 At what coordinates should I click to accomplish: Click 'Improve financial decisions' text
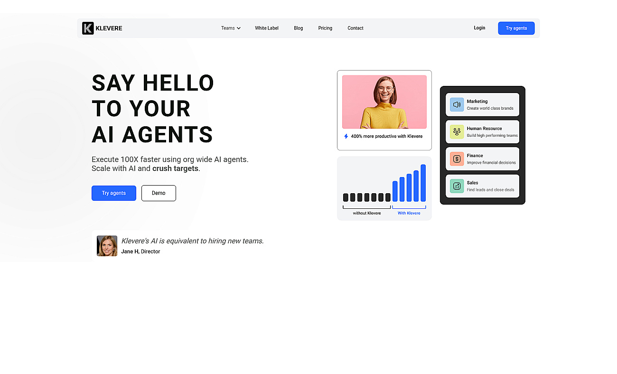point(491,162)
